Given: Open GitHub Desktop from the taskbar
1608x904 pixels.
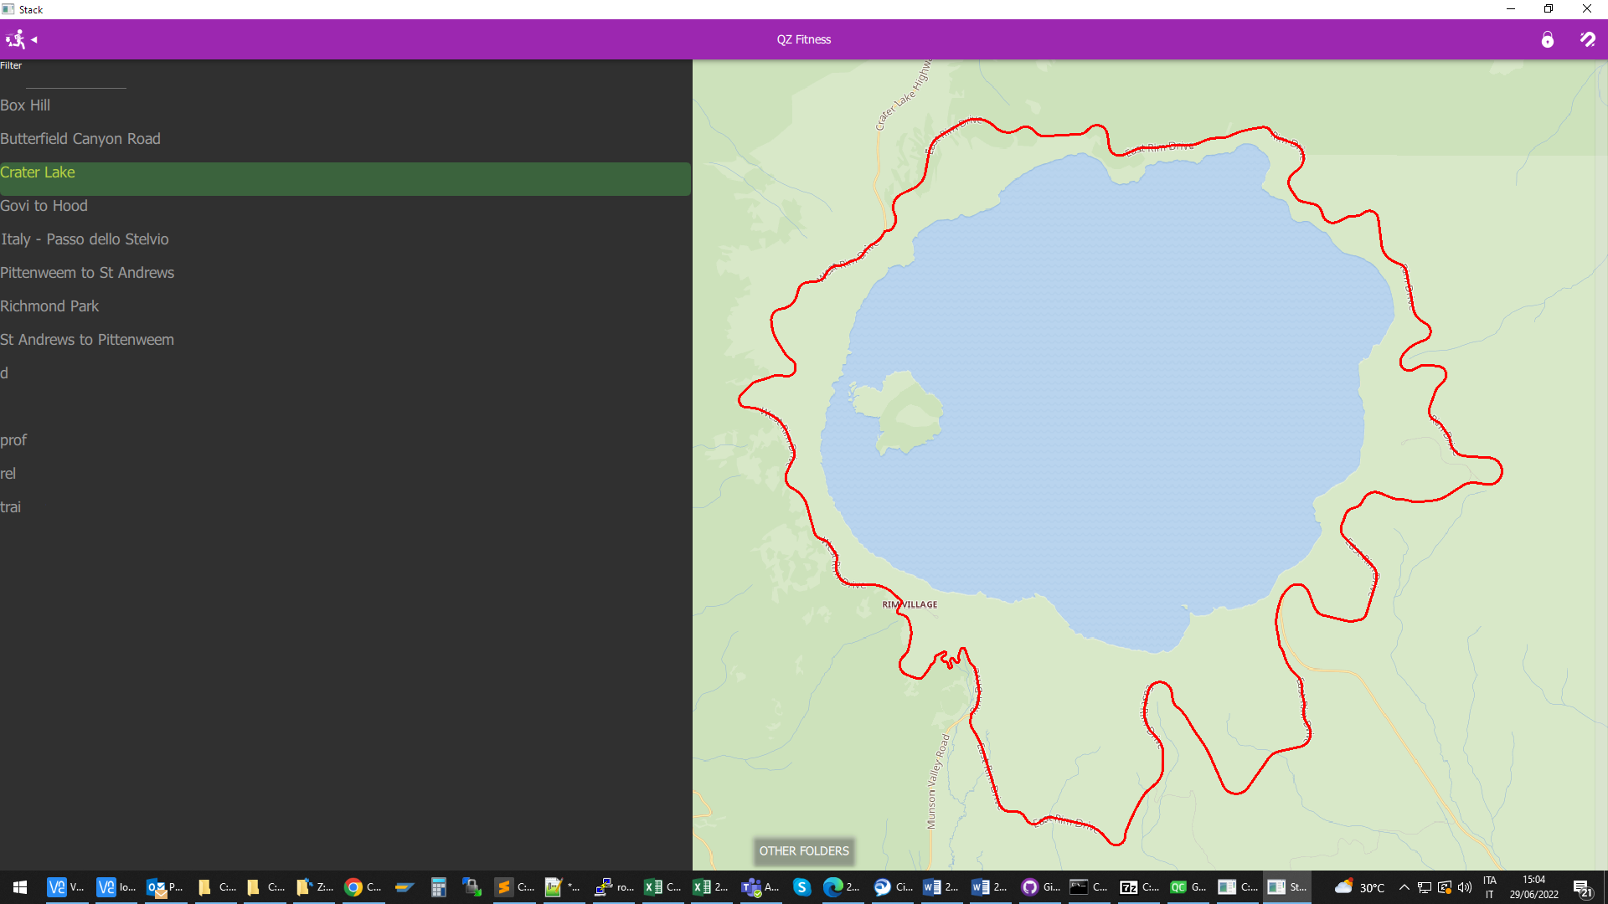Looking at the screenshot, I should click(x=1028, y=886).
